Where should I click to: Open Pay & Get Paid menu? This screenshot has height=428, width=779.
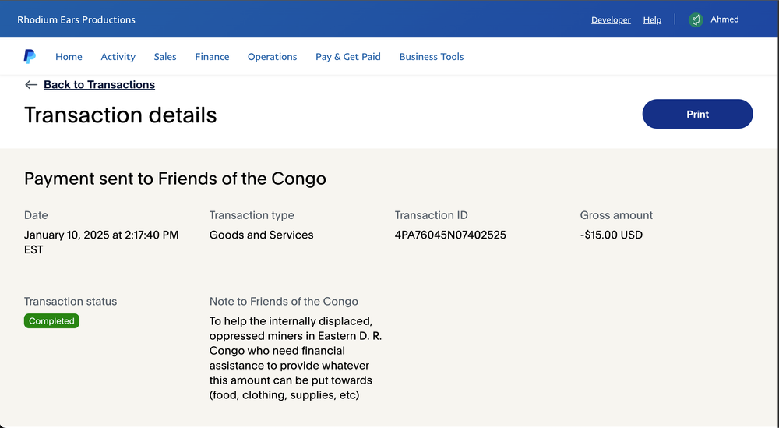pyautogui.click(x=347, y=57)
